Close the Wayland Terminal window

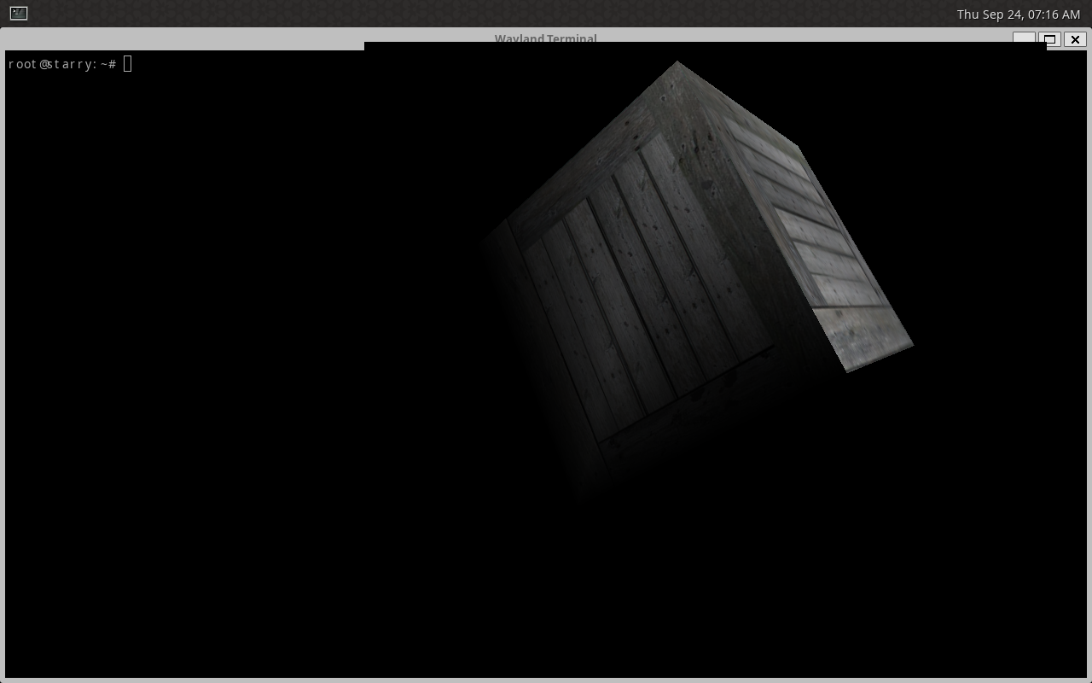click(1075, 39)
